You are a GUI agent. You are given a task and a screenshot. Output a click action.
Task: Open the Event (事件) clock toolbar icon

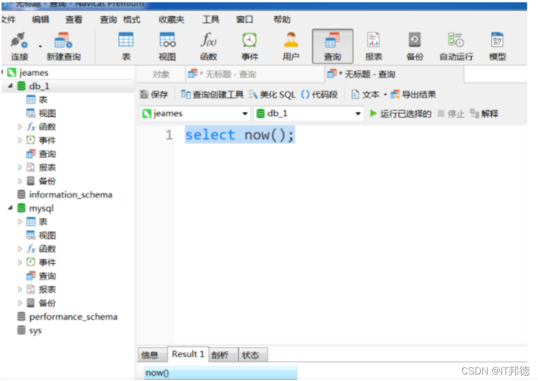pyautogui.click(x=249, y=46)
